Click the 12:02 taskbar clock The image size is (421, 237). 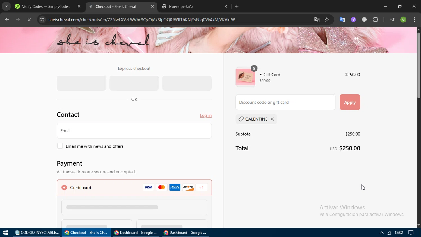pyautogui.click(x=399, y=233)
